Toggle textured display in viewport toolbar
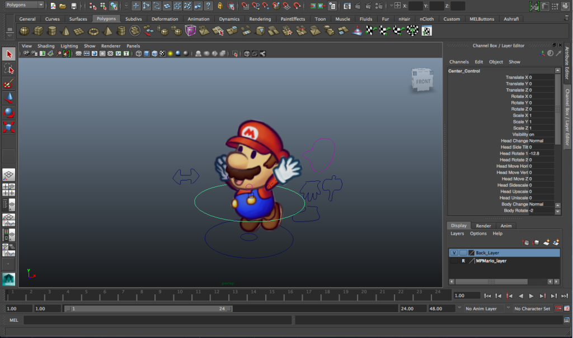 pyautogui.click(x=162, y=54)
